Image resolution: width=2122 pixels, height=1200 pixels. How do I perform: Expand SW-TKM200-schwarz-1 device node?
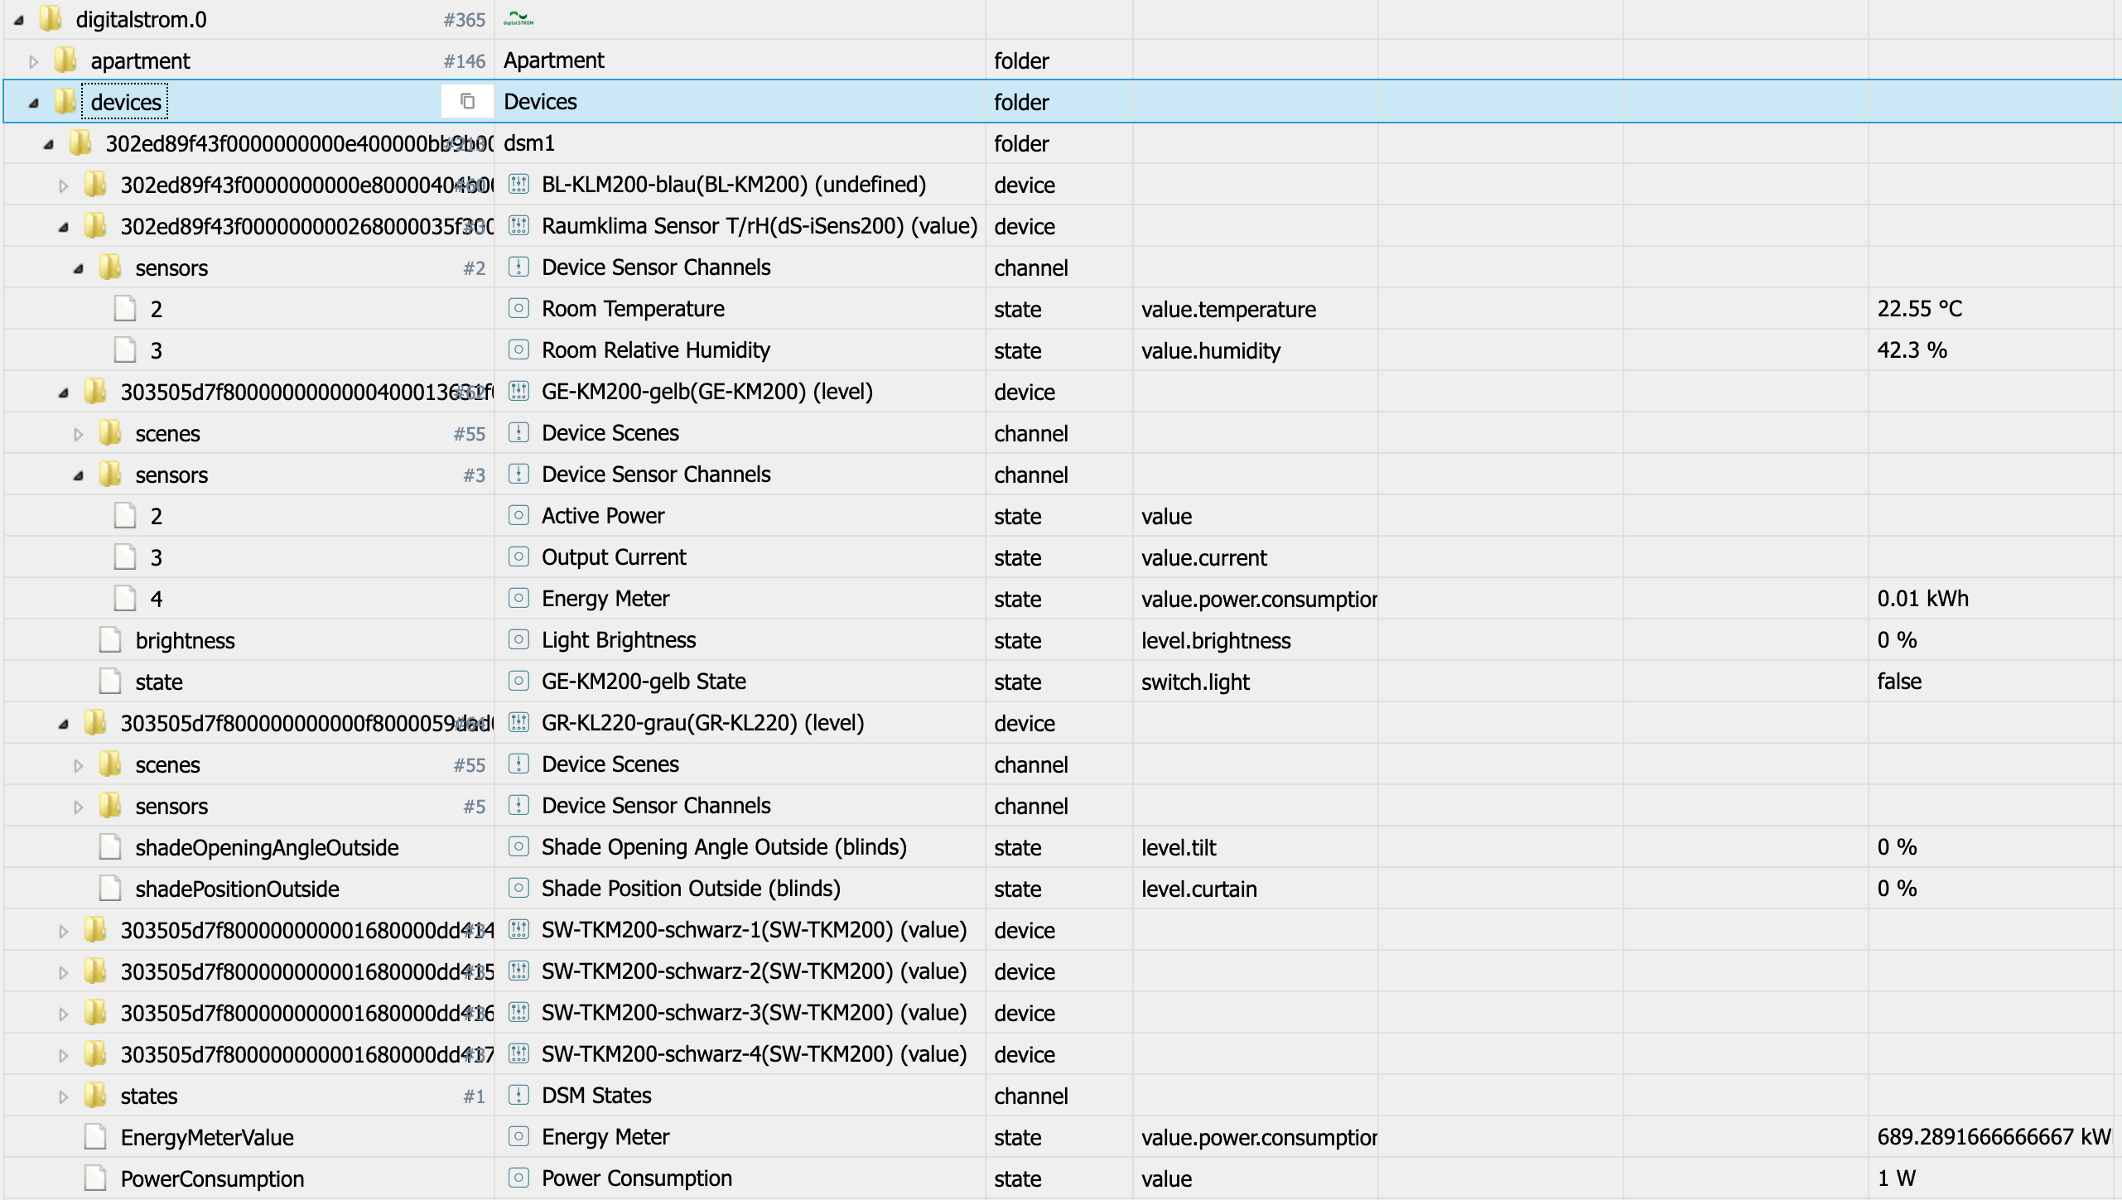click(x=63, y=931)
